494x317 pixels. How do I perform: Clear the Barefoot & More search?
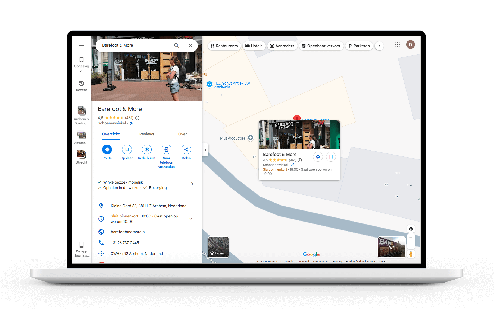190,46
